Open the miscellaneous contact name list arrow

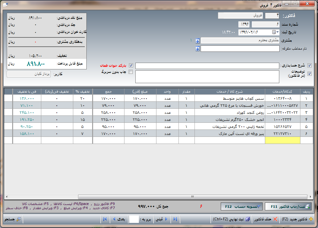pyautogui.click(x=197, y=49)
